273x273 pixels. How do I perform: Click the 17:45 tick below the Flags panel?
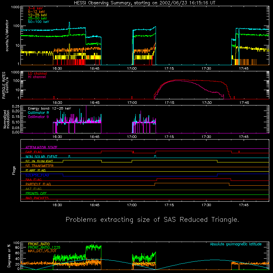click(244, 205)
